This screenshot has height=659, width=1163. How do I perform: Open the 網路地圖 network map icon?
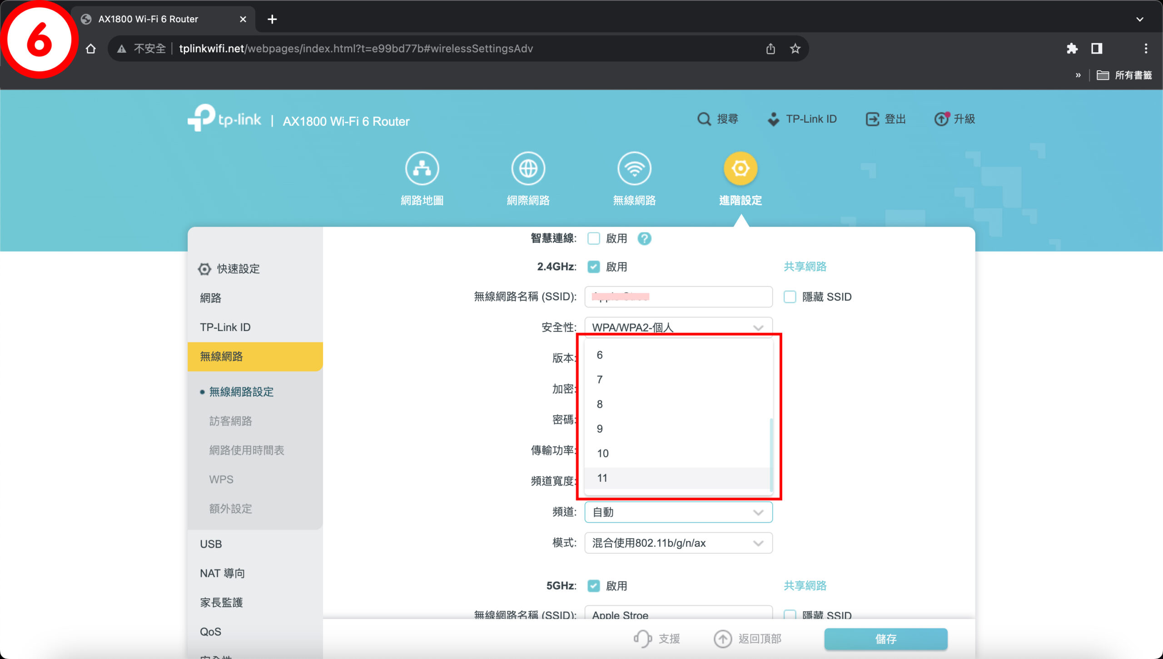pyautogui.click(x=422, y=168)
